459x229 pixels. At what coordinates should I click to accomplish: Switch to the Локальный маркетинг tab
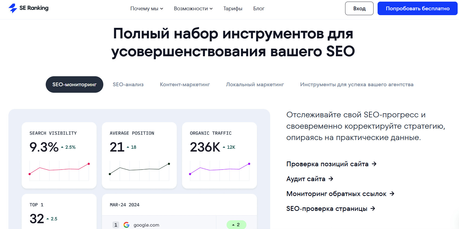tap(255, 84)
